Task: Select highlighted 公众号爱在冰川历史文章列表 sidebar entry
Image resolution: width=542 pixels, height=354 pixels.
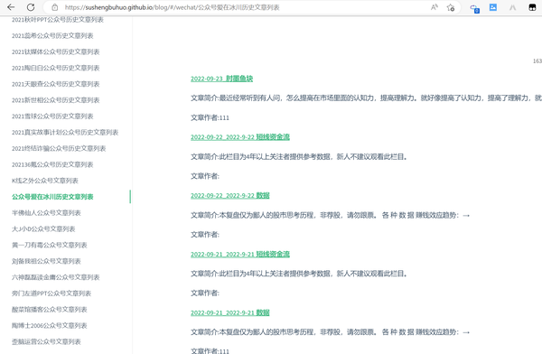Action: pyautogui.click(x=52, y=197)
